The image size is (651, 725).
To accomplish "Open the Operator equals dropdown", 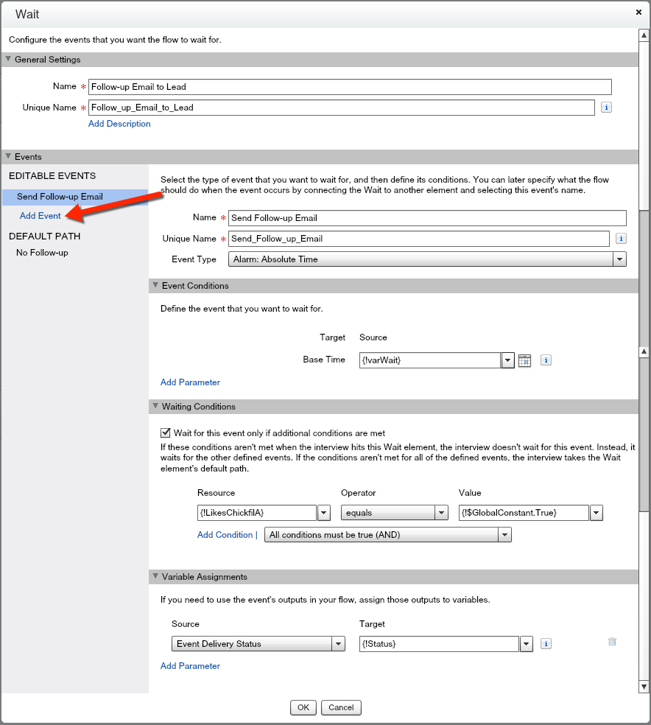I will [x=441, y=513].
